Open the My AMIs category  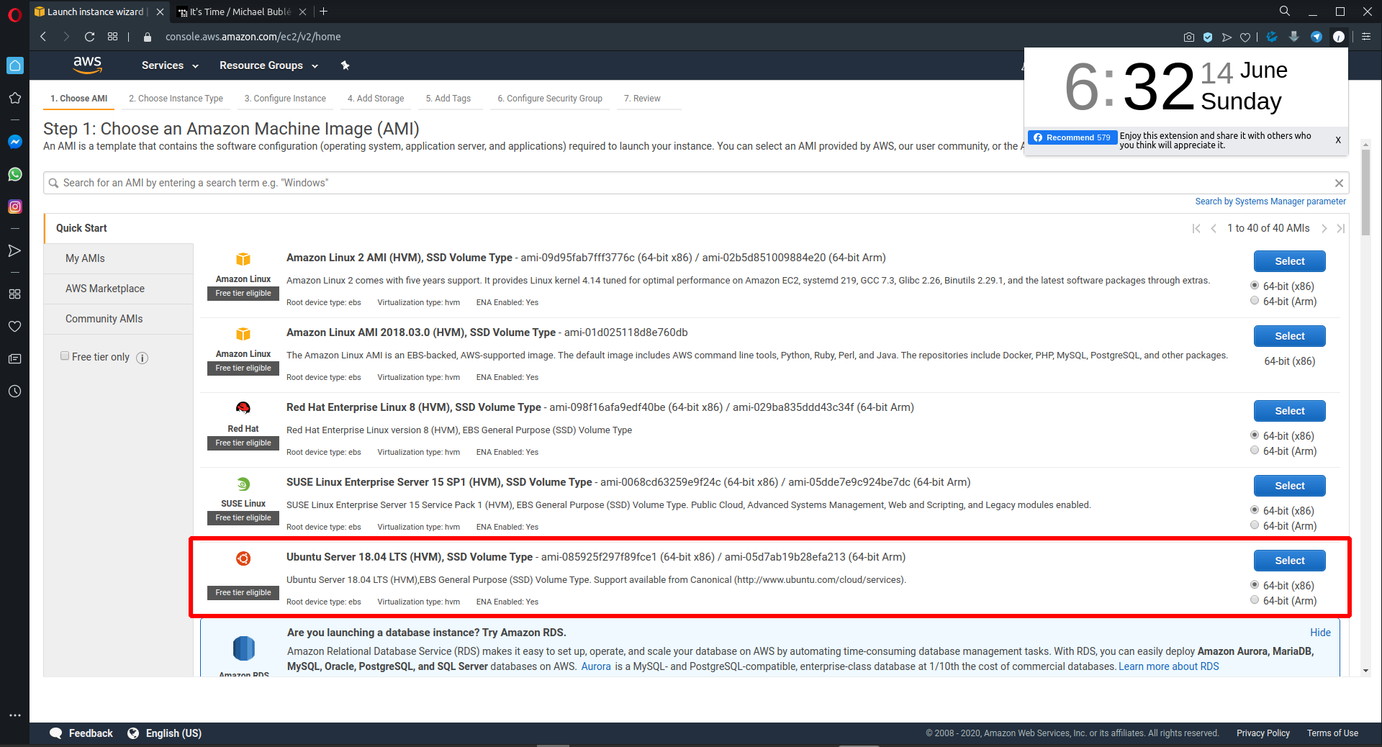click(x=119, y=258)
